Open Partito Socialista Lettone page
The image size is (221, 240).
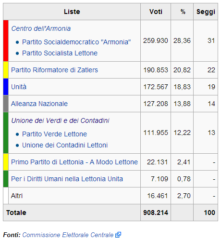click(x=60, y=53)
